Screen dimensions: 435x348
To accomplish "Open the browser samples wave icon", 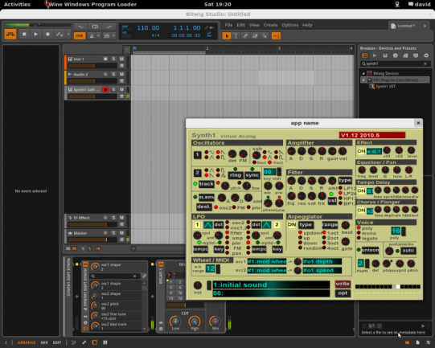I will pyautogui.click(x=375, y=55).
